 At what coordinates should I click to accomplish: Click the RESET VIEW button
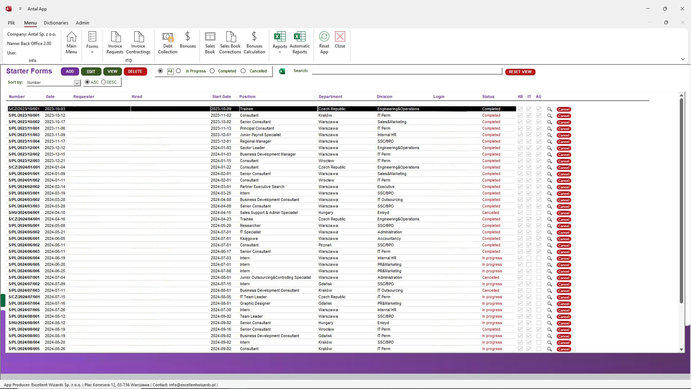point(520,72)
